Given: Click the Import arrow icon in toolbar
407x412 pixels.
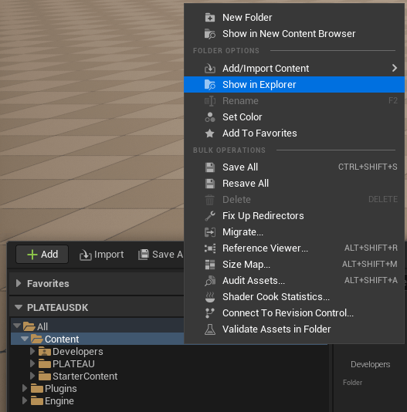Looking at the screenshot, I should 85,255.
